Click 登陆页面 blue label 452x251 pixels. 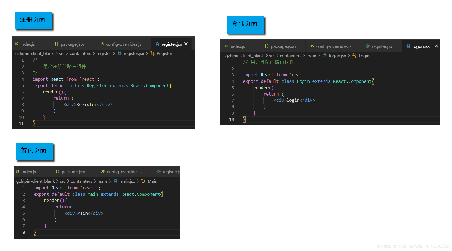pos(245,24)
